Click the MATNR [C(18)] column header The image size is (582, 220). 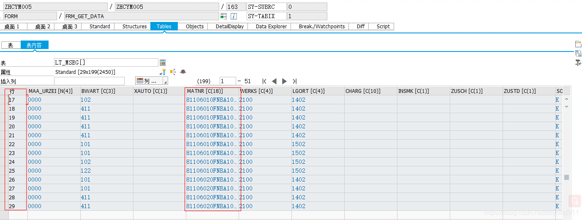point(212,91)
